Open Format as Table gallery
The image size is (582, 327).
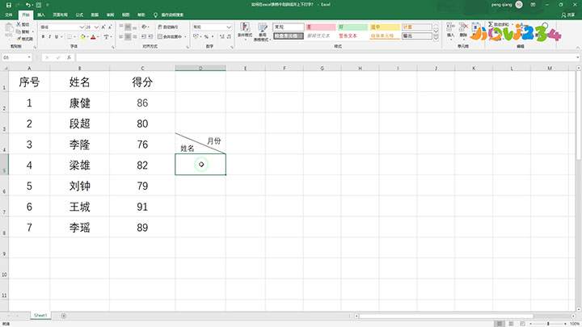click(263, 31)
